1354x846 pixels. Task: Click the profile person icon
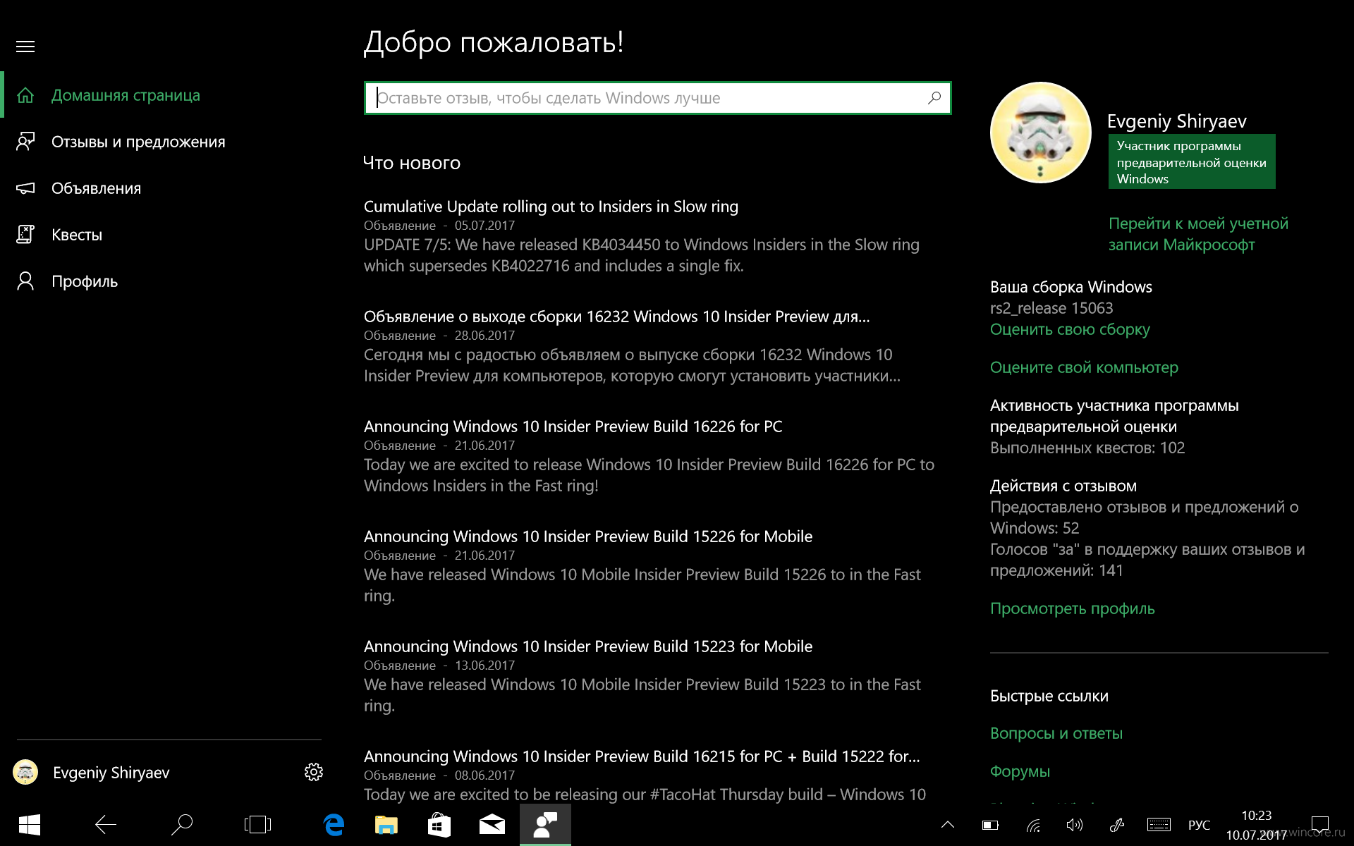click(25, 281)
